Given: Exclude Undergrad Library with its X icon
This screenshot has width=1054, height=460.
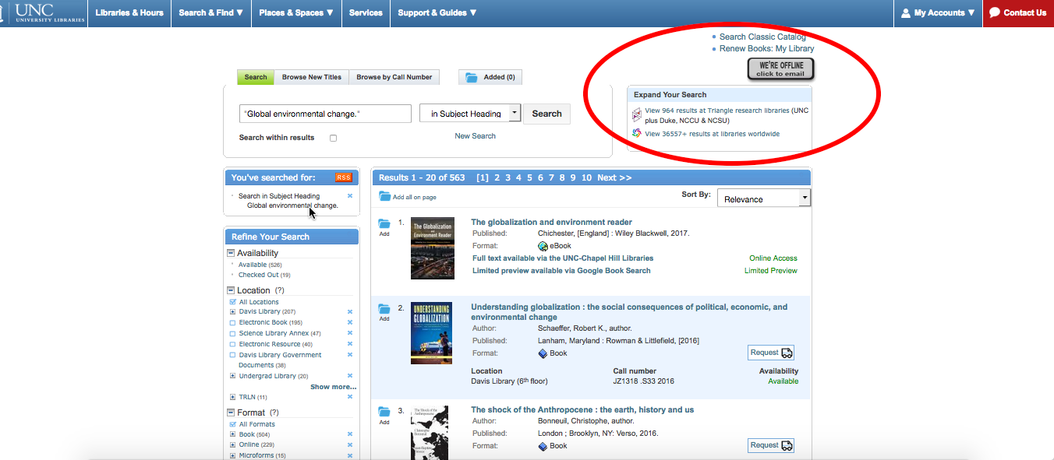Looking at the screenshot, I should (350, 376).
